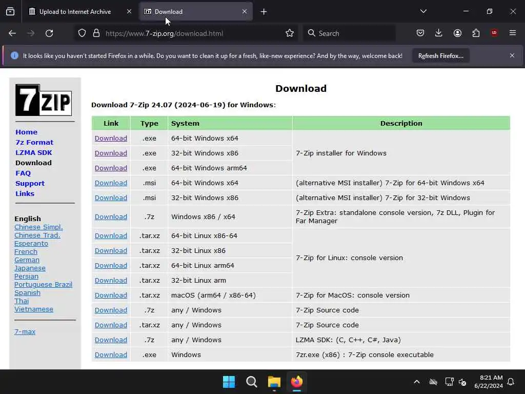The height and width of the screenshot is (394, 525).
Task: Switch language to Spanish
Action: tap(27, 293)
